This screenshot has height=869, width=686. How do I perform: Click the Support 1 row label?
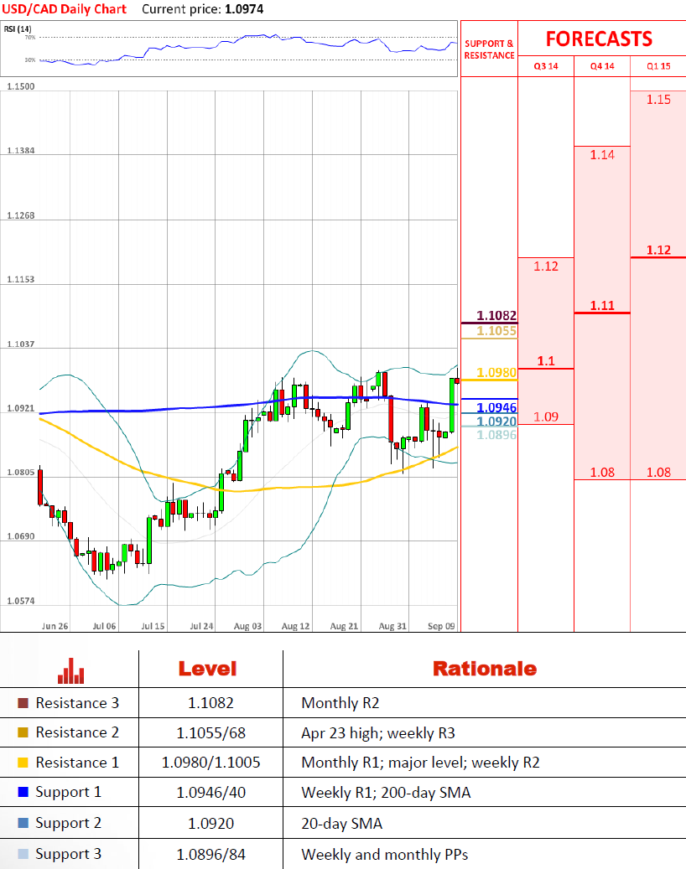68,793
